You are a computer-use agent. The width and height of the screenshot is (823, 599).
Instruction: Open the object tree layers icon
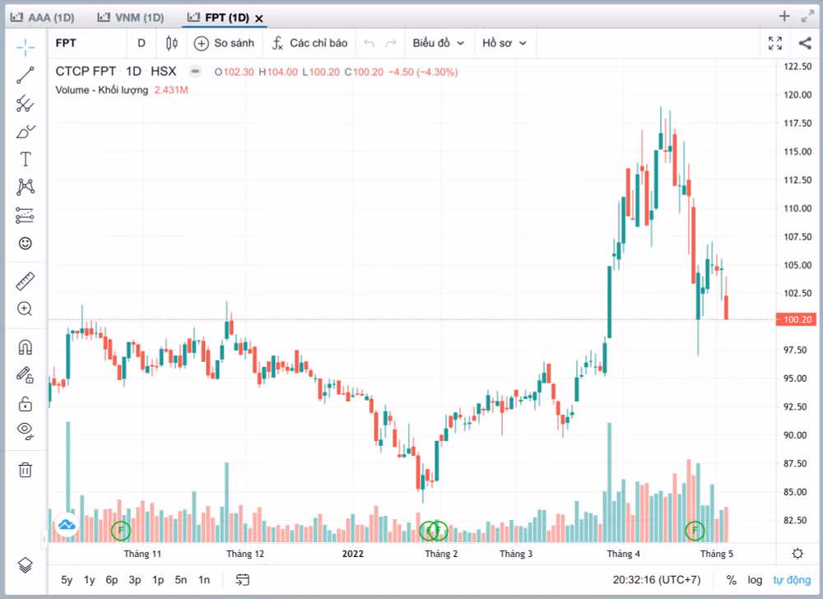pos(26,565)
